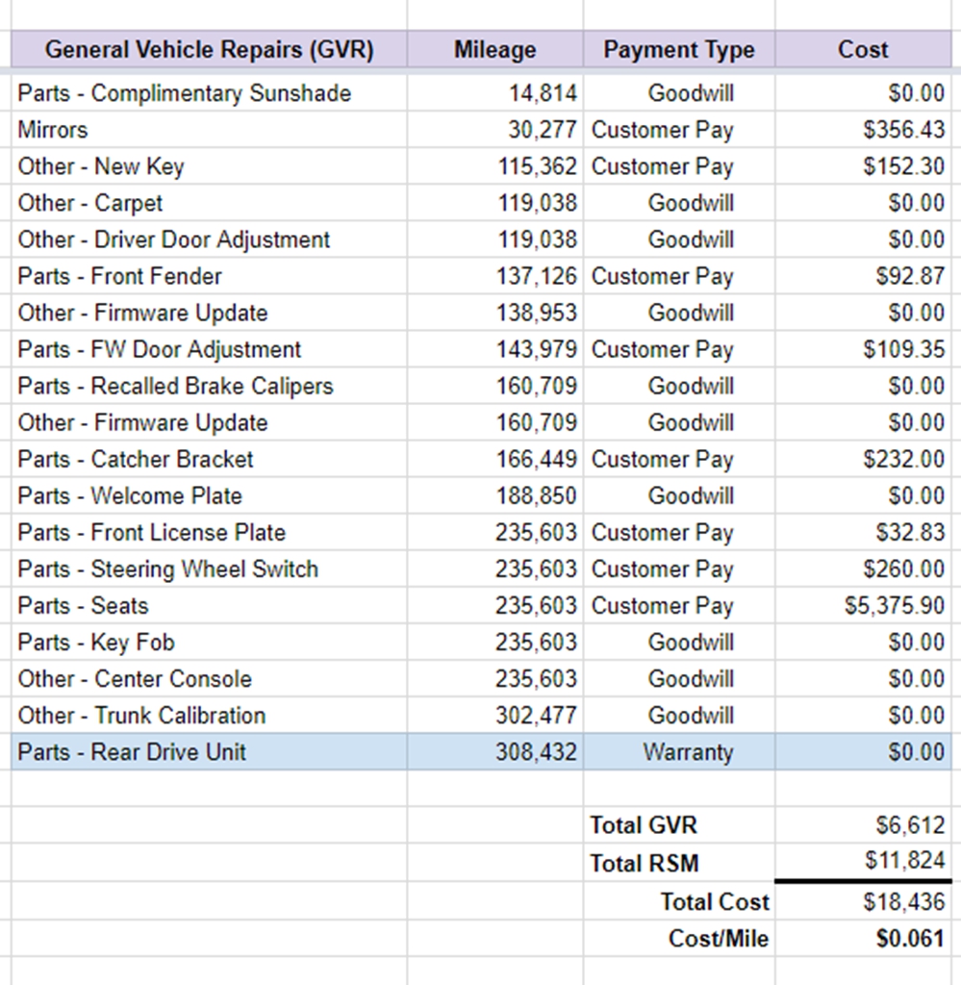Click the Other - Trunk Calibration cell

[x=209, y=716]
